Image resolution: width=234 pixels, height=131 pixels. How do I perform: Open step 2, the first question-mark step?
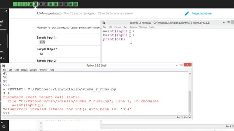click(20, 4)
